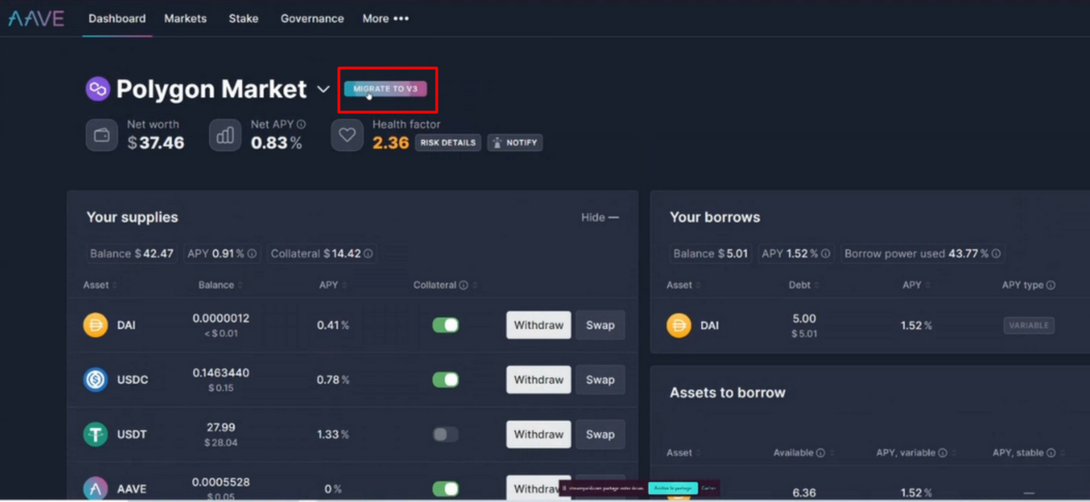Turn off USDC collateral toggle
This screenshot has height=502, width=1090.
(445, 380)
